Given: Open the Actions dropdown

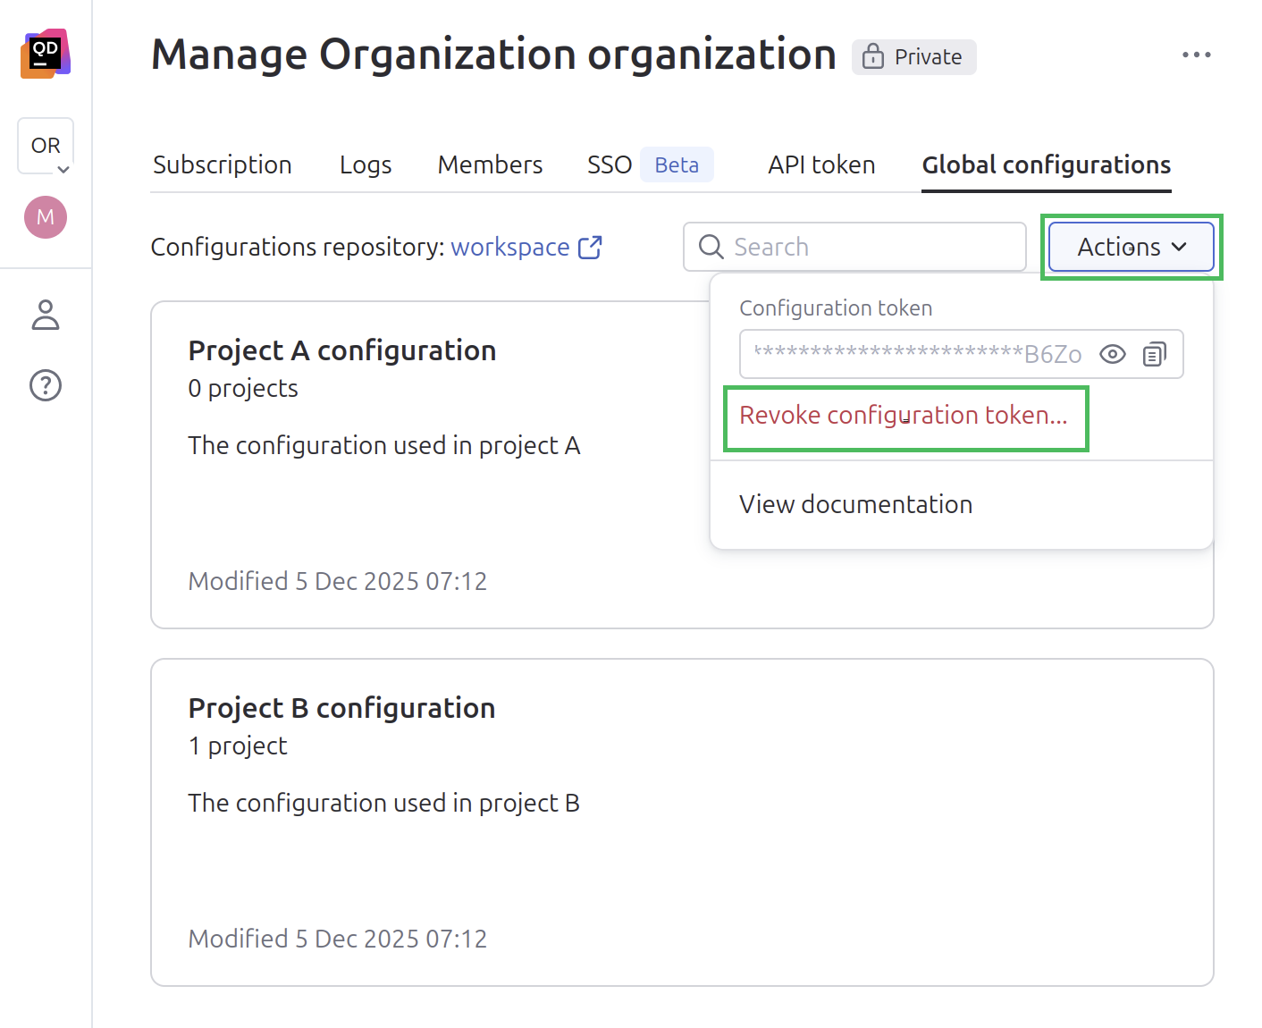Looking at the screenshot, I should (1130, 247).
